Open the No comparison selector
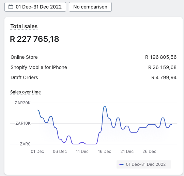This screenshot has width=184, height=176. (90, 7)
